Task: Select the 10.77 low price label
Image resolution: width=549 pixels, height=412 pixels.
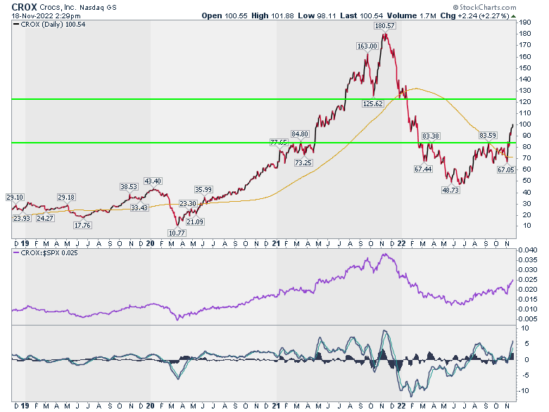Action: click(177, 233)
